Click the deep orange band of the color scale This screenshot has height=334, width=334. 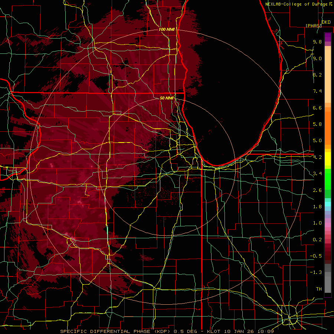click(x=328, y=128)
